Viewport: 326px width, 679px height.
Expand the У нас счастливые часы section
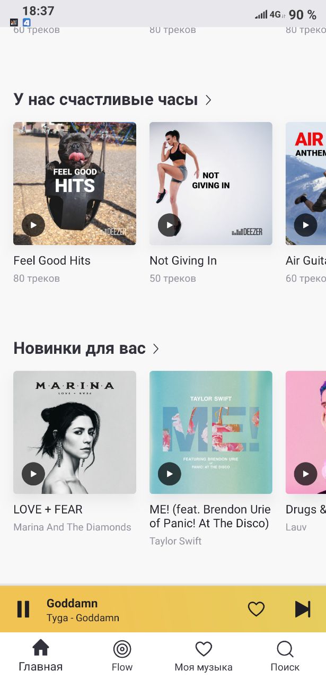pos(208,100)
